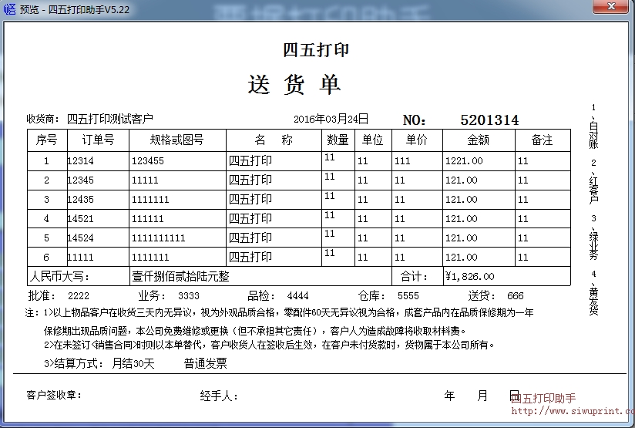Click the 备注 column header

542,140
